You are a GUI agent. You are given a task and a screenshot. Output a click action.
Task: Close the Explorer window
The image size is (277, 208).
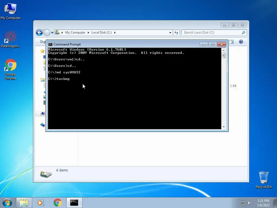click(x=242, y=25)
